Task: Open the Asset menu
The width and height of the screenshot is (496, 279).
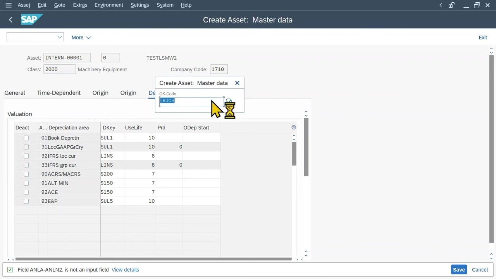Action: coord(24,5)
